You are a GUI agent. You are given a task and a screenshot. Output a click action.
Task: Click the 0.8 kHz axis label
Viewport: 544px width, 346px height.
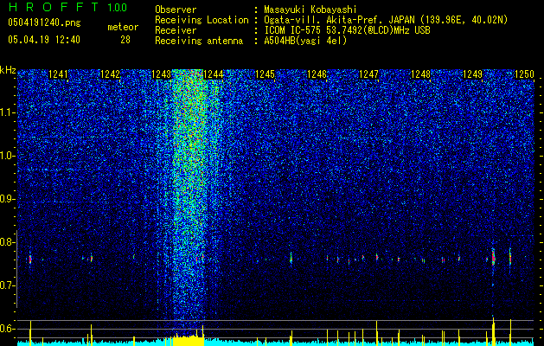click(x=8, y=242)
